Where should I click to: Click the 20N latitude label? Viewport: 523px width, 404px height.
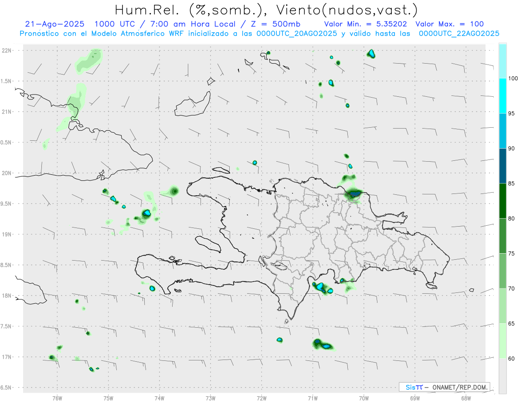pyautogui.click(x=7, y=173)
